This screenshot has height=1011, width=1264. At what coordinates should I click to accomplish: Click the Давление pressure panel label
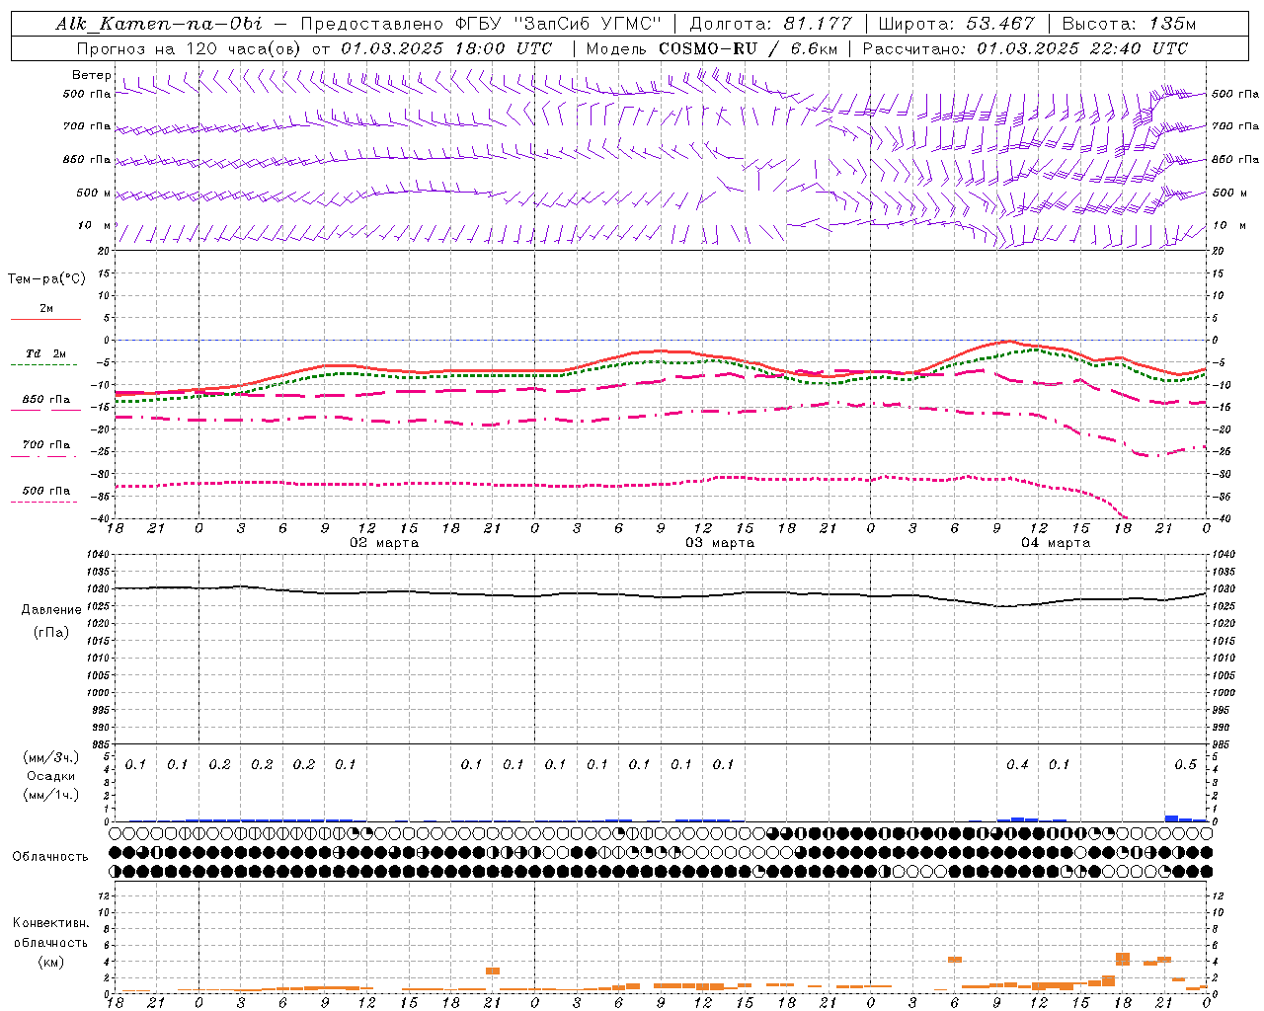click(51, 609)
